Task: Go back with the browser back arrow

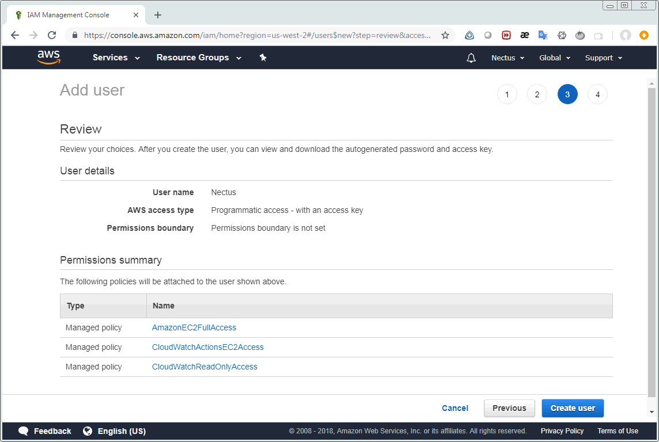Action: click(x=15, y=35)
